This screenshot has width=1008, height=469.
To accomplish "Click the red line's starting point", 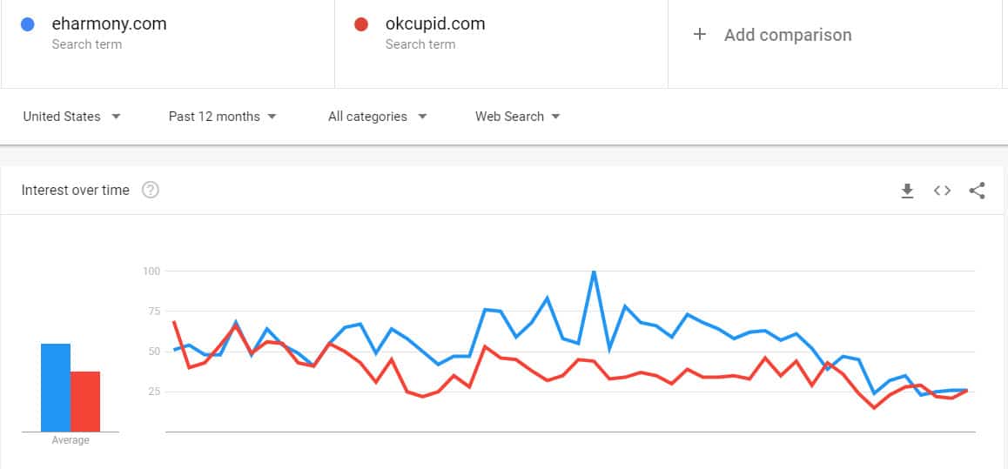I will point(174,321).
